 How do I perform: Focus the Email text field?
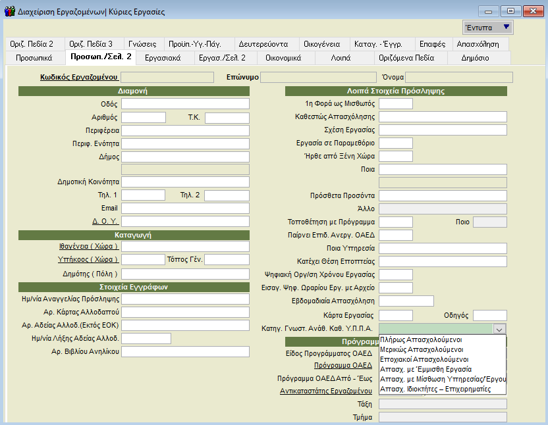[185, 208]
